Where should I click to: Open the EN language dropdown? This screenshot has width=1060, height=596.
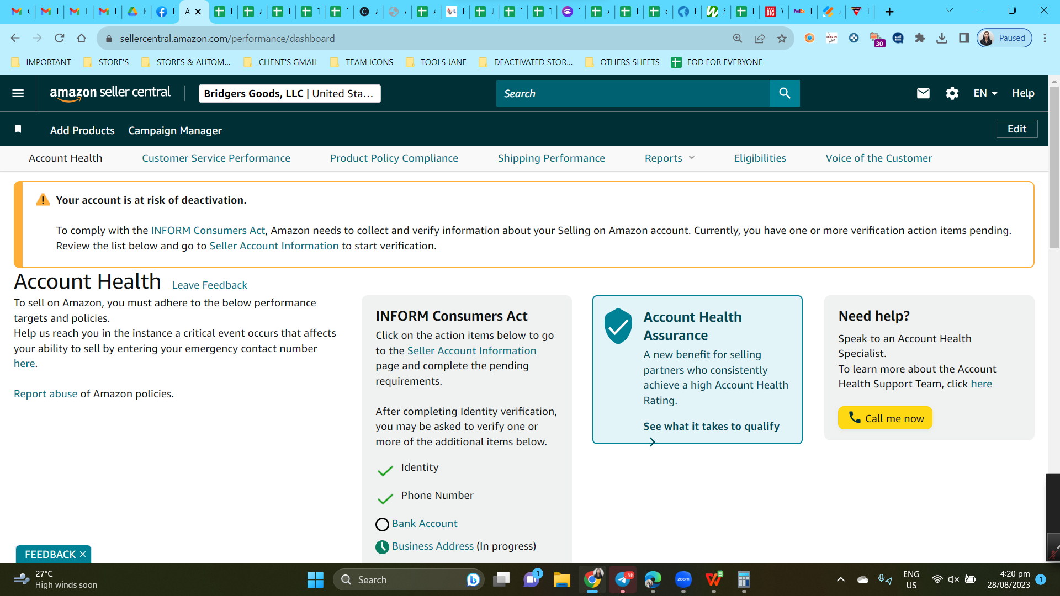tap(985, 93)
